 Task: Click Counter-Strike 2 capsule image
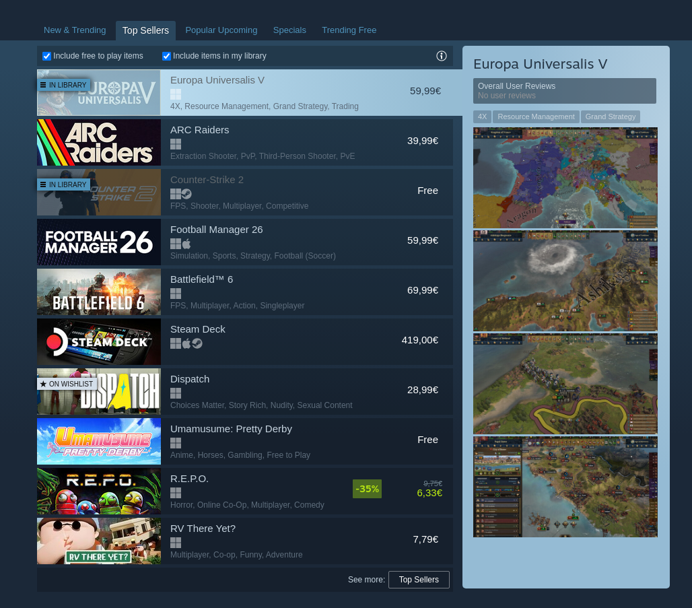point(99,192)
